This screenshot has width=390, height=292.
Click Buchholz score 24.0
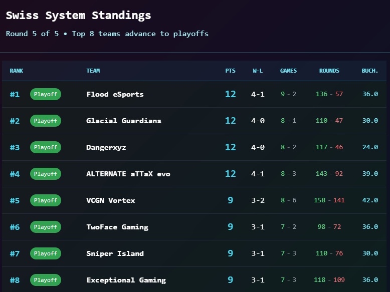[x=370, y=147]
